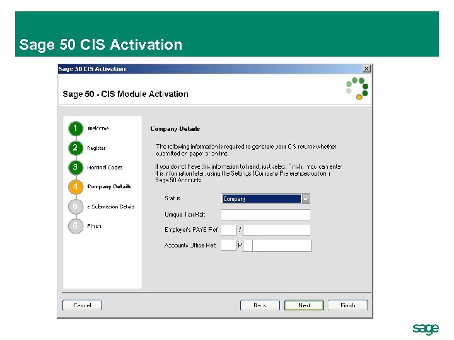Viewport: 454px width, 340px height.
Task: Click the step 1 Welcome circle icon
Action: tap(76, 128)
